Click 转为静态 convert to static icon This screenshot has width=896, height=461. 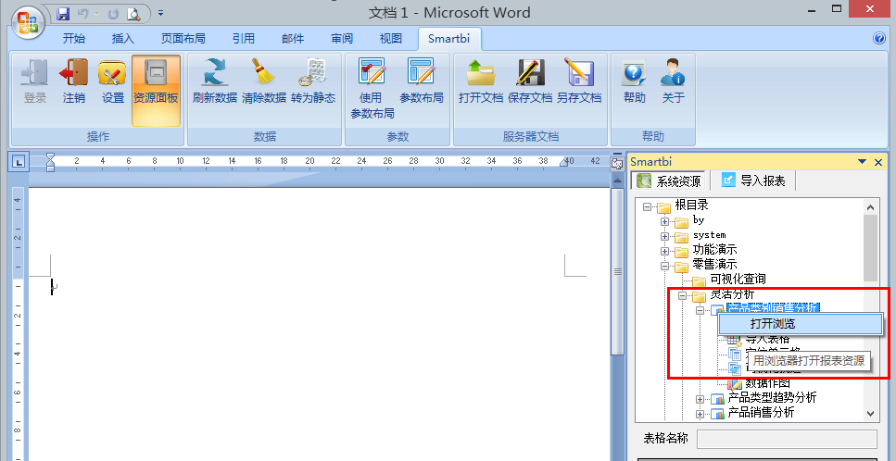tap(313, 72)
